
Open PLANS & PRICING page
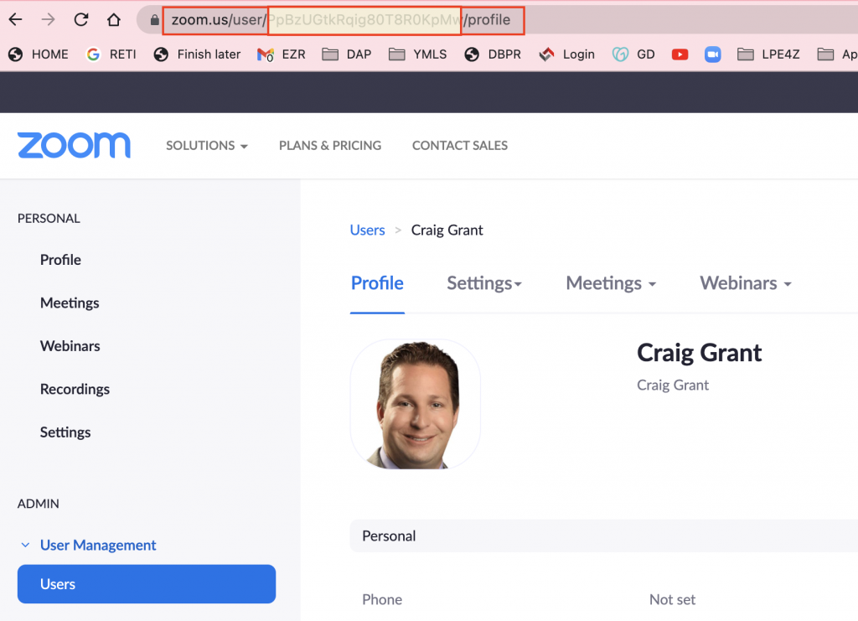(330, 146)
